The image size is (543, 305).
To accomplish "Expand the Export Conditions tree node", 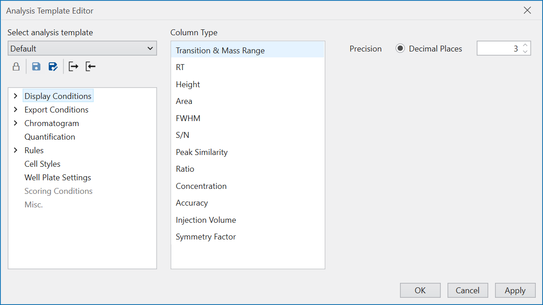I will 16,110.
